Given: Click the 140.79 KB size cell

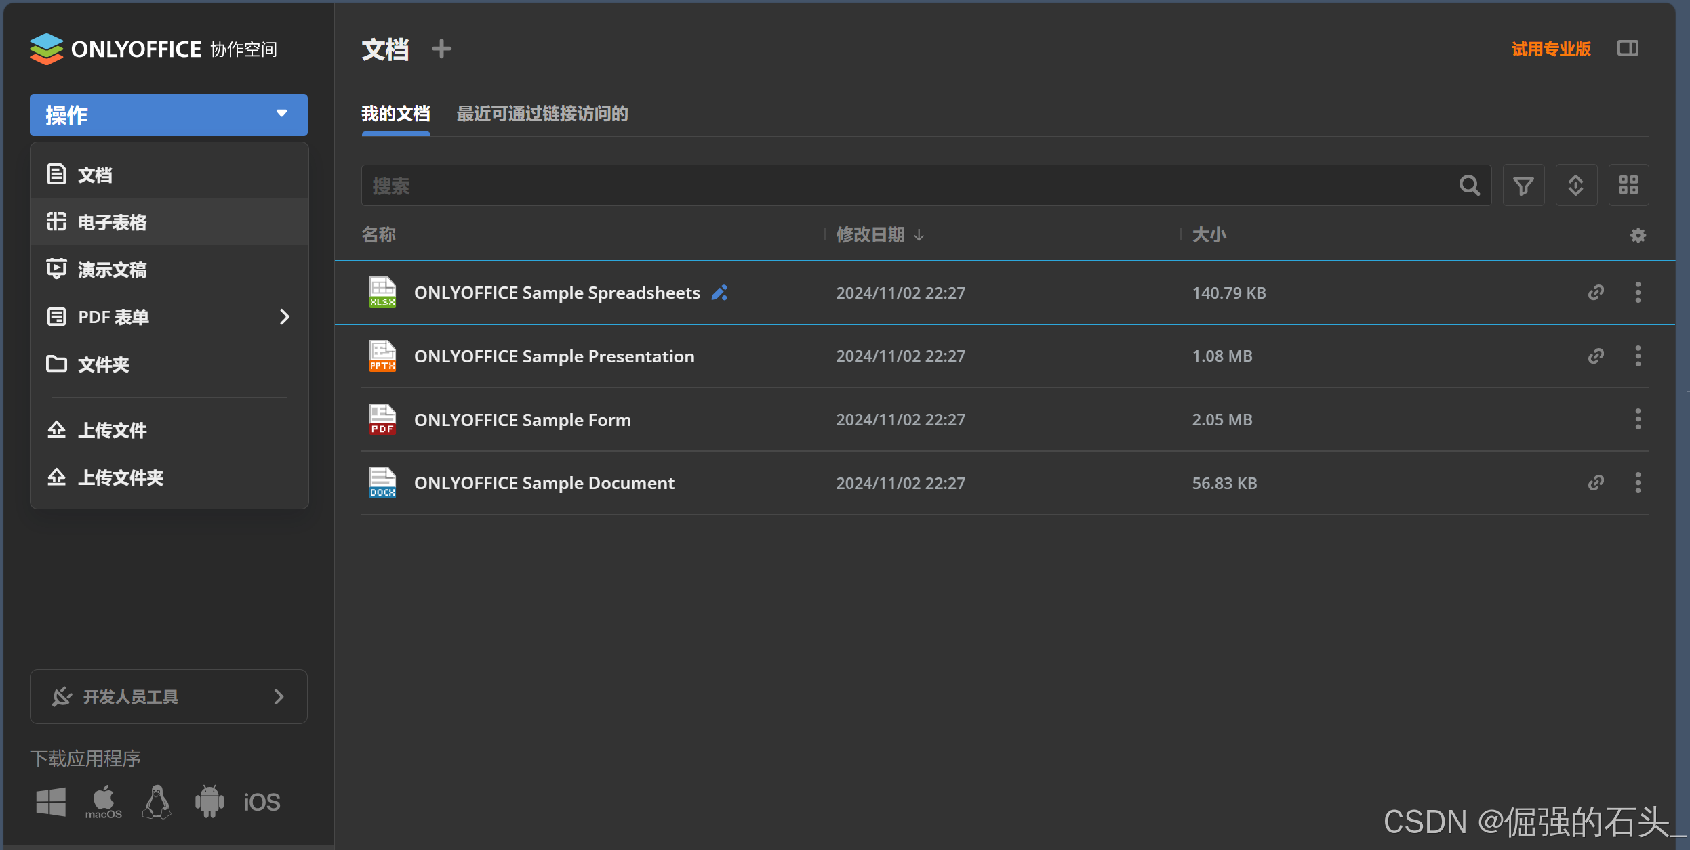Looking at the screenshot, I should [1229, 293].
